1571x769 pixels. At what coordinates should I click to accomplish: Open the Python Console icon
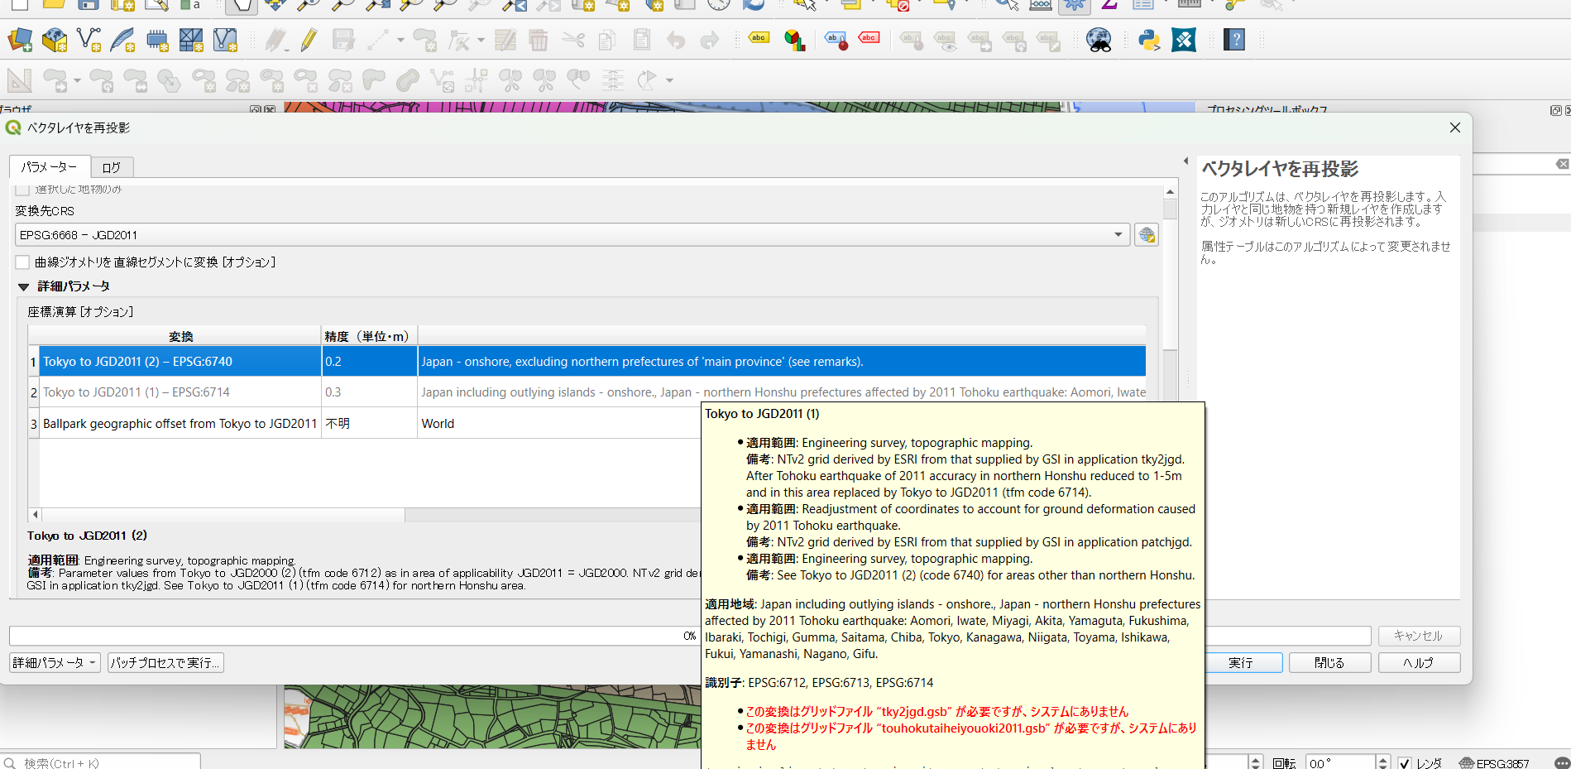[1149, 40]
